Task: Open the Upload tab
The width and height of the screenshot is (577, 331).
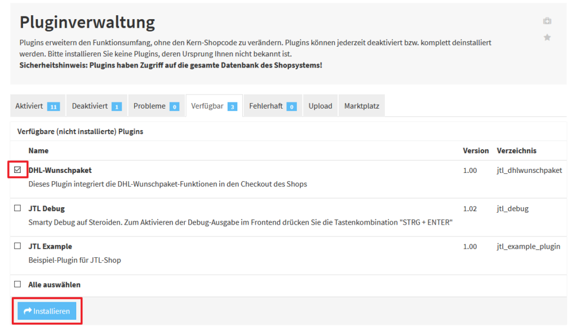Action: 320,106
